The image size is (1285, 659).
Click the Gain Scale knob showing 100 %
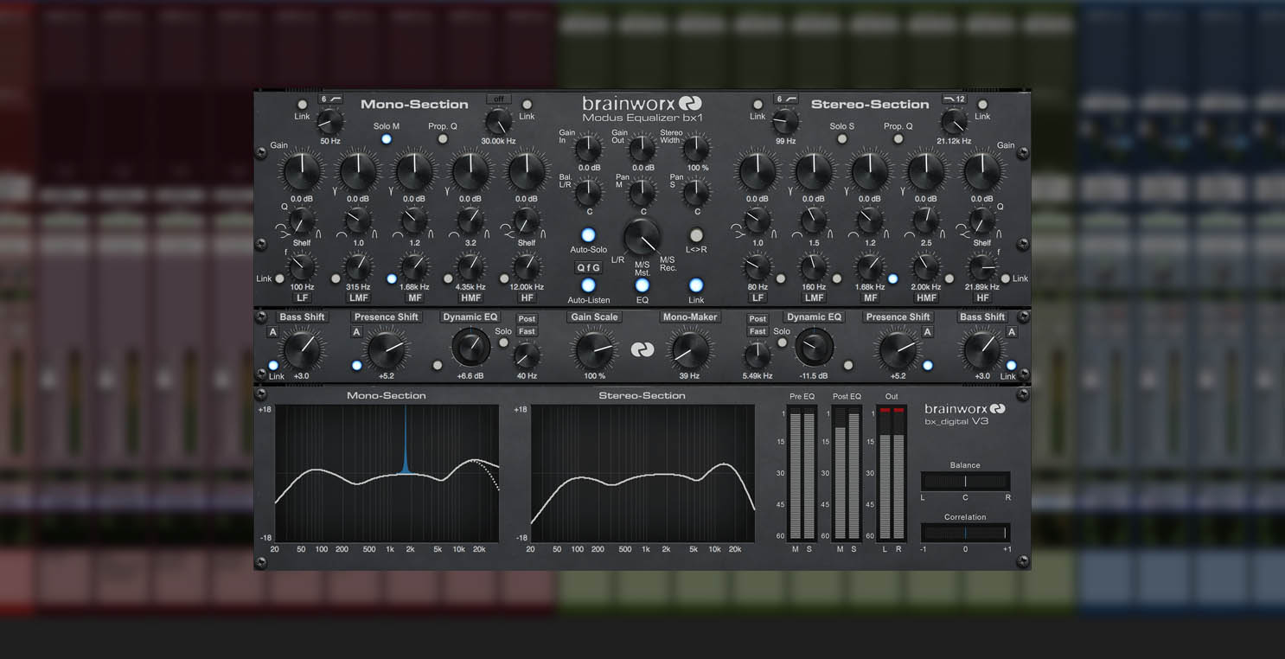click(x=594, y=349)
